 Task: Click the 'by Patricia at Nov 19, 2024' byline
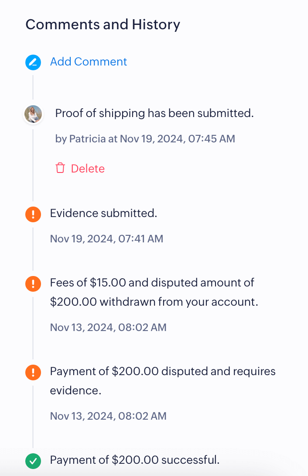pos(145,139)
